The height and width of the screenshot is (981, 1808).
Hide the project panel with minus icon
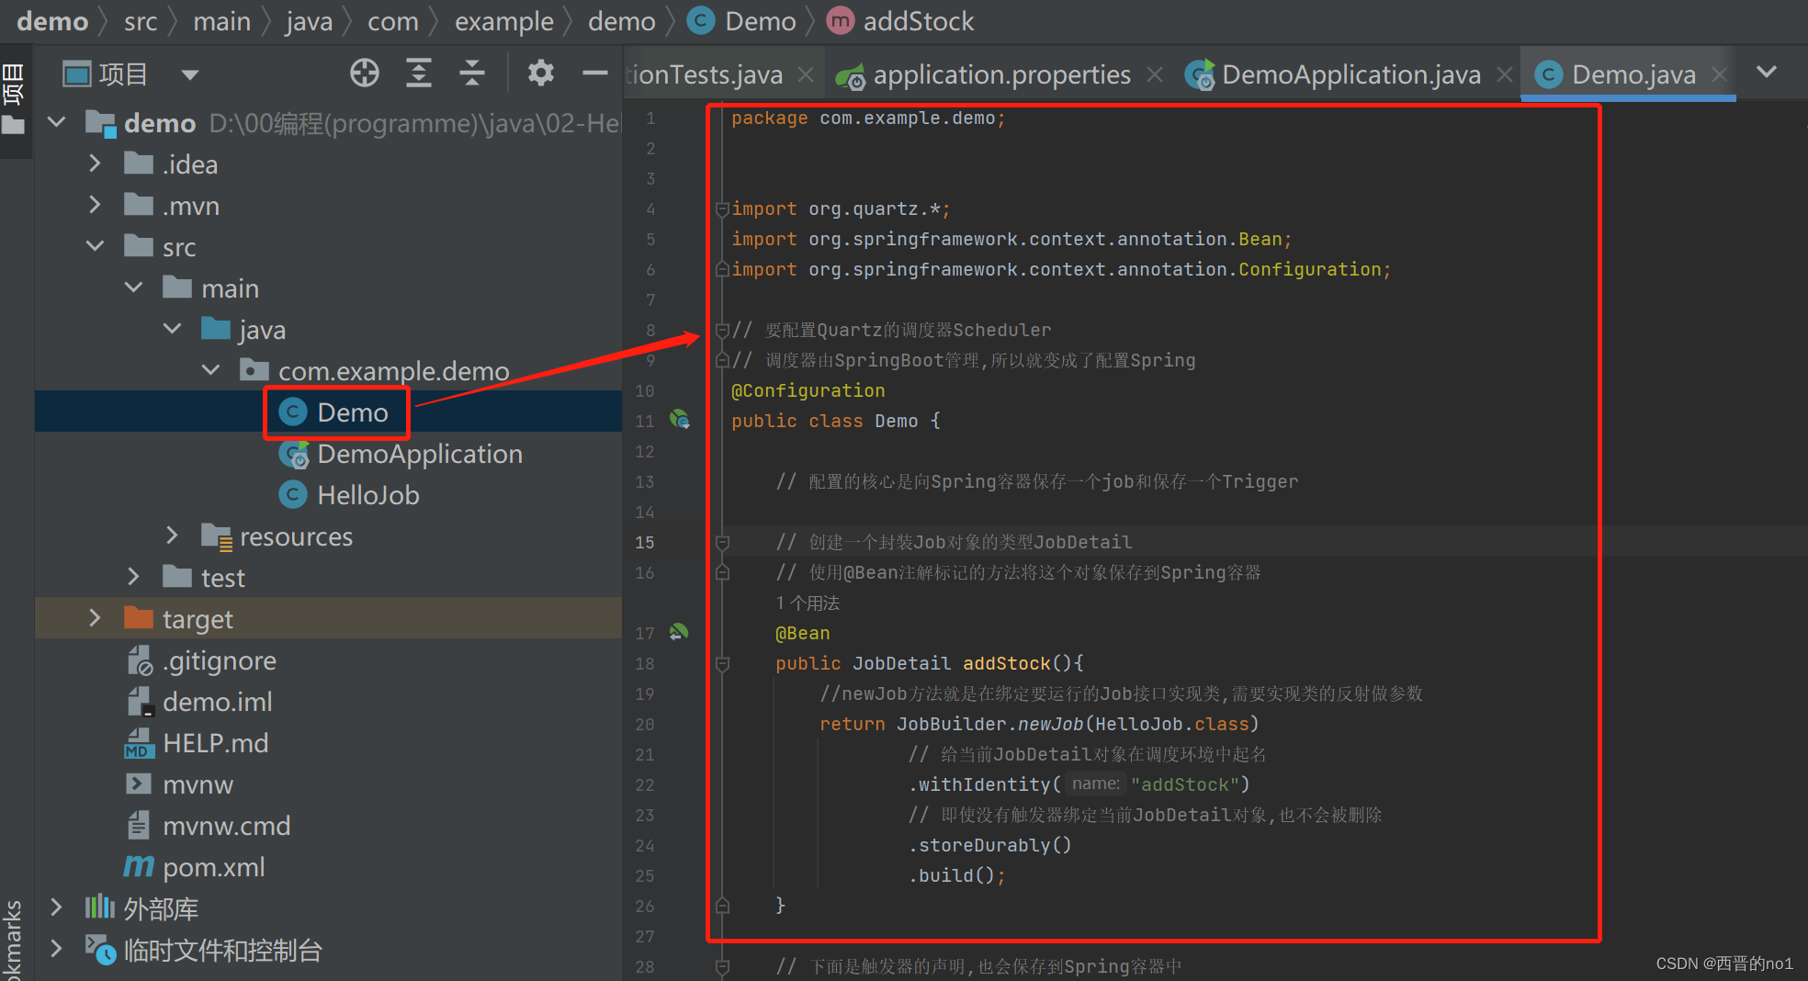594,73
